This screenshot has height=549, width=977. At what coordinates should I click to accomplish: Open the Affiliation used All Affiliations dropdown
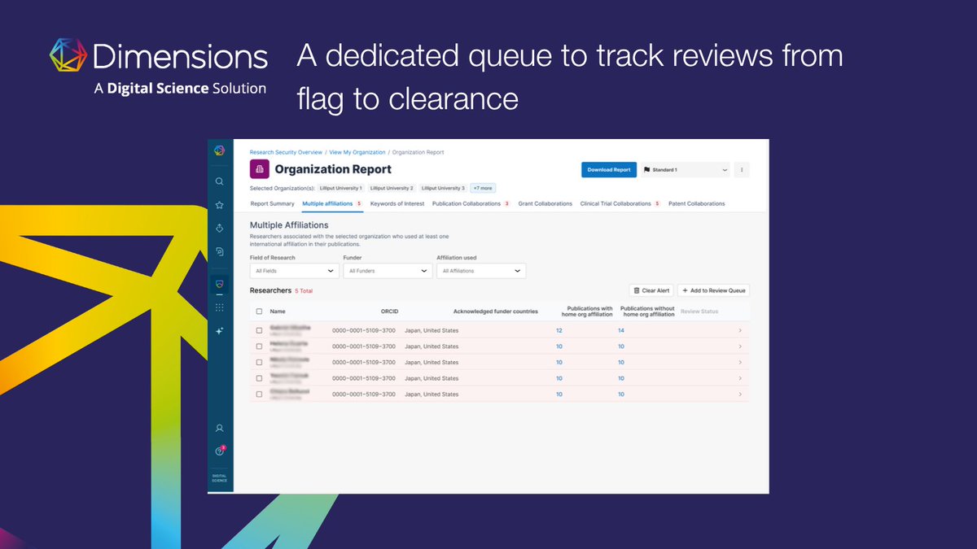click(x=481, y=271)
